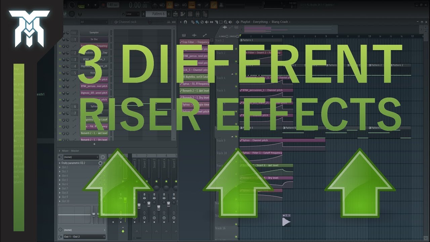Select the playlist zoom tool
430x242 pixels.
pyautogui.click(x=225, y=22)
